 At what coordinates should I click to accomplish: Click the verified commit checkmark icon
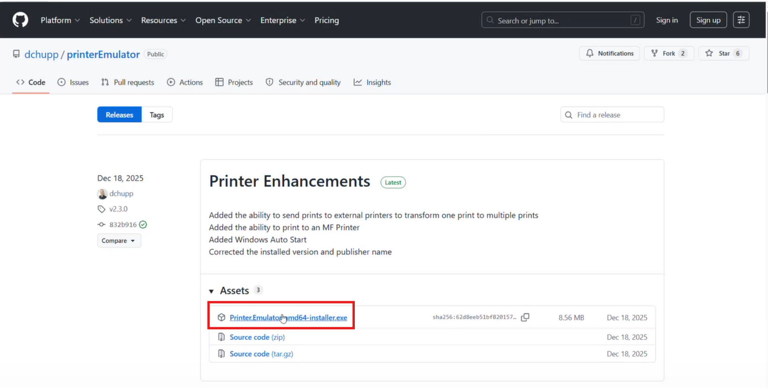143,225
